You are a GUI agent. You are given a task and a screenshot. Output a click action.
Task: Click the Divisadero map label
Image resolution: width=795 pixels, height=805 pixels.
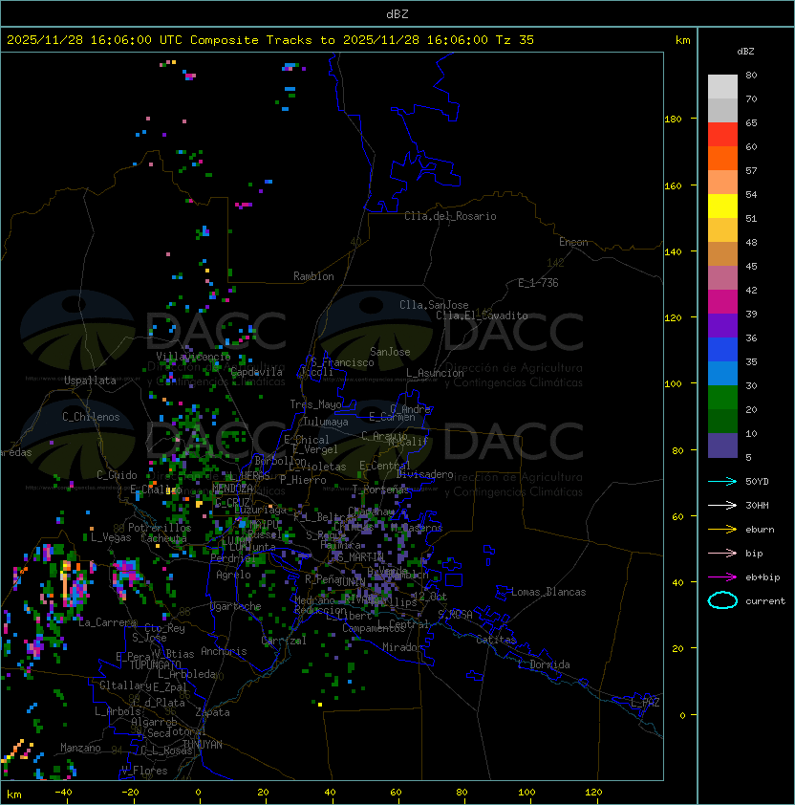pyautogui.click(x=424, y=474)
